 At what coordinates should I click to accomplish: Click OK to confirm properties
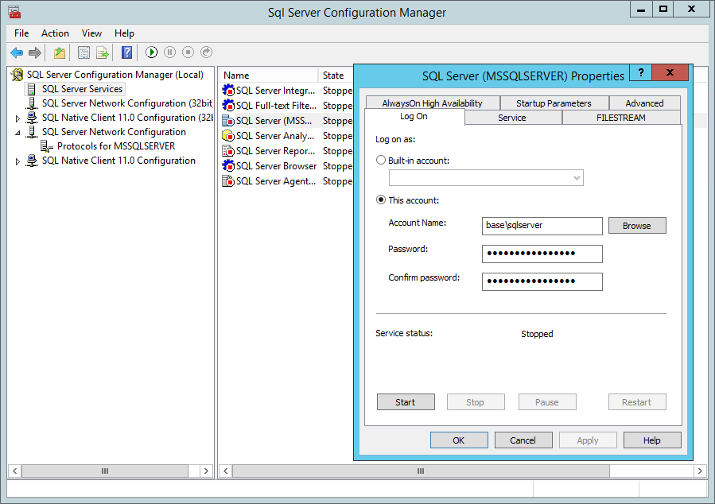coord(459,440)
